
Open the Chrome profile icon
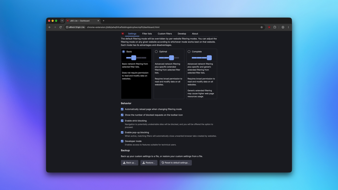click(283, 27)
